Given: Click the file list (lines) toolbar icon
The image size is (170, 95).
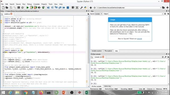Looking at the screenshot, I should pyautogui.click(x=19, y=8).
